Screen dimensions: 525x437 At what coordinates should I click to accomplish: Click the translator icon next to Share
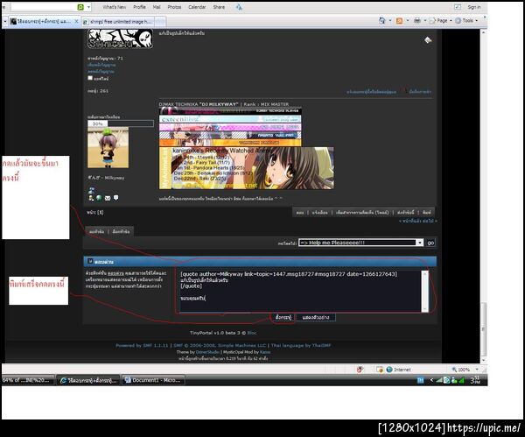click(x=239, y=7)
